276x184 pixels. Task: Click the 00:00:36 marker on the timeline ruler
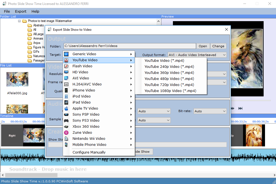pos(259,122)
